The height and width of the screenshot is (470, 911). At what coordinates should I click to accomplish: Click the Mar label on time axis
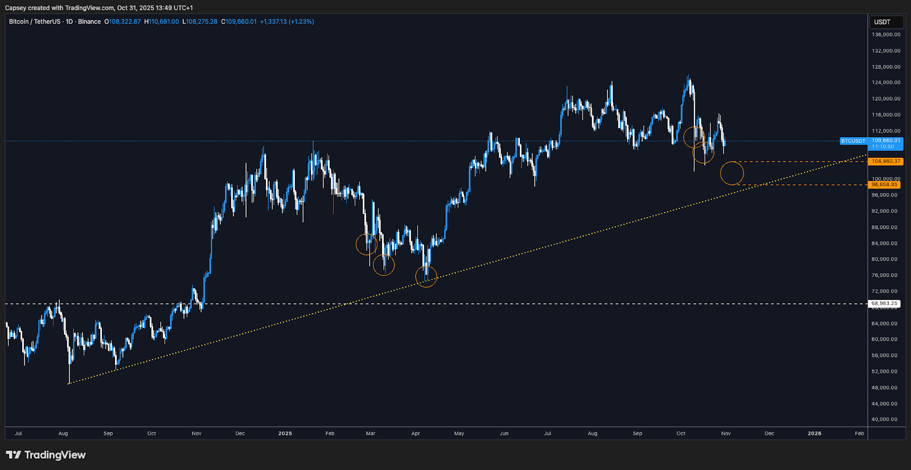pos(371,434)
